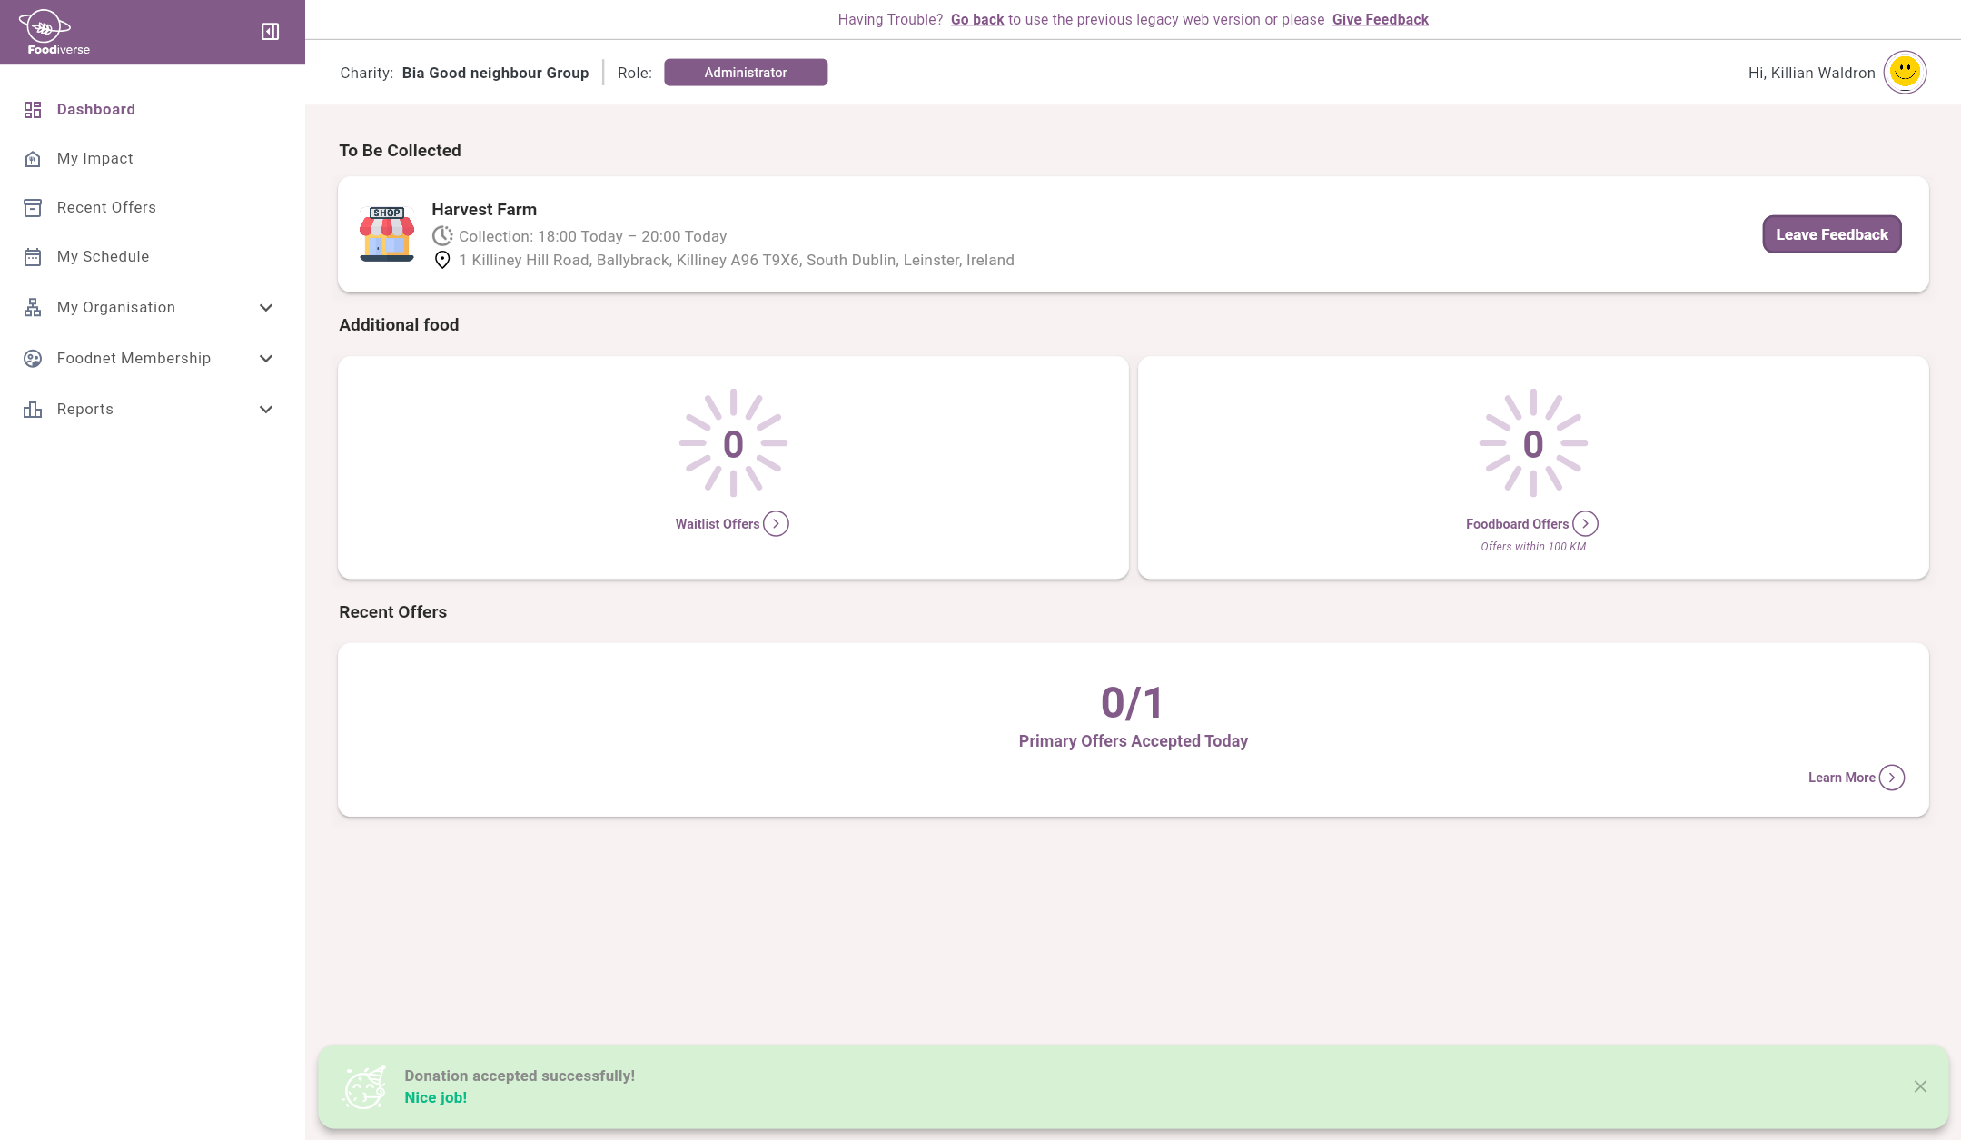Click the Reports bar chart icon
1961x1140 pixels.
click(x=33, y=410)
